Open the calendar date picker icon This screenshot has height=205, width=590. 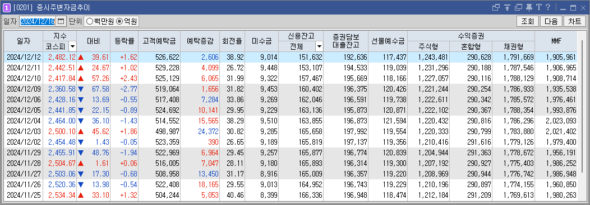[61, 21]
